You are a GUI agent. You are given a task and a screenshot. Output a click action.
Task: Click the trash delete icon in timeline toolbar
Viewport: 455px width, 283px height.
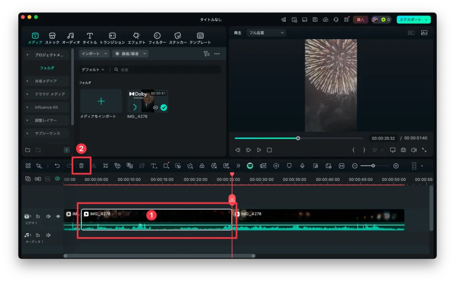(81, 166)
